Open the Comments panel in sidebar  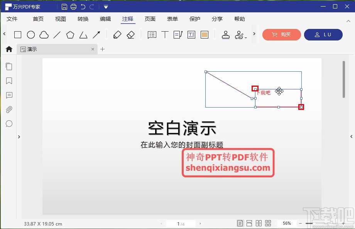pyautogui.click(x=9, y=95)
